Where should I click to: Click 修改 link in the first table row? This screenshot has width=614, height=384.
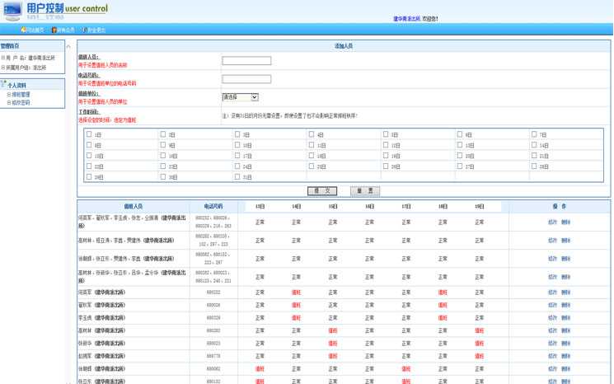coord(552,222)
